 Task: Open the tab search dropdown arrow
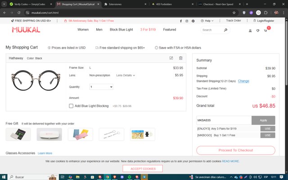(4, 4)
